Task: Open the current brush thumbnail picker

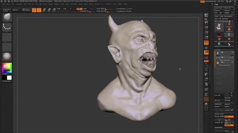Action: (7, 17)
